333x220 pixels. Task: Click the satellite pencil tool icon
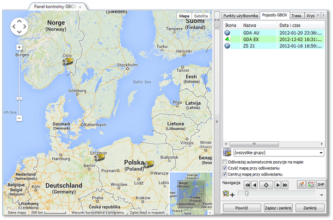click(301, 185)
